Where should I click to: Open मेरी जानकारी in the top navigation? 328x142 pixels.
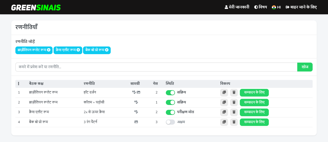[x=237, y=7]
